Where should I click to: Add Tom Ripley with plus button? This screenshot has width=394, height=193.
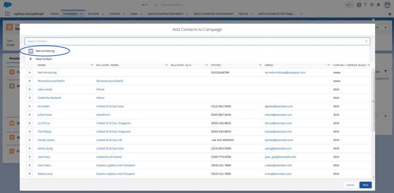[x=29, y=131]
